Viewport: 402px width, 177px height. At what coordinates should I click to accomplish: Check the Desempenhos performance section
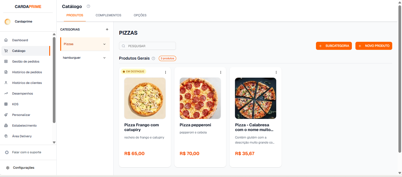tap(22, 93)
